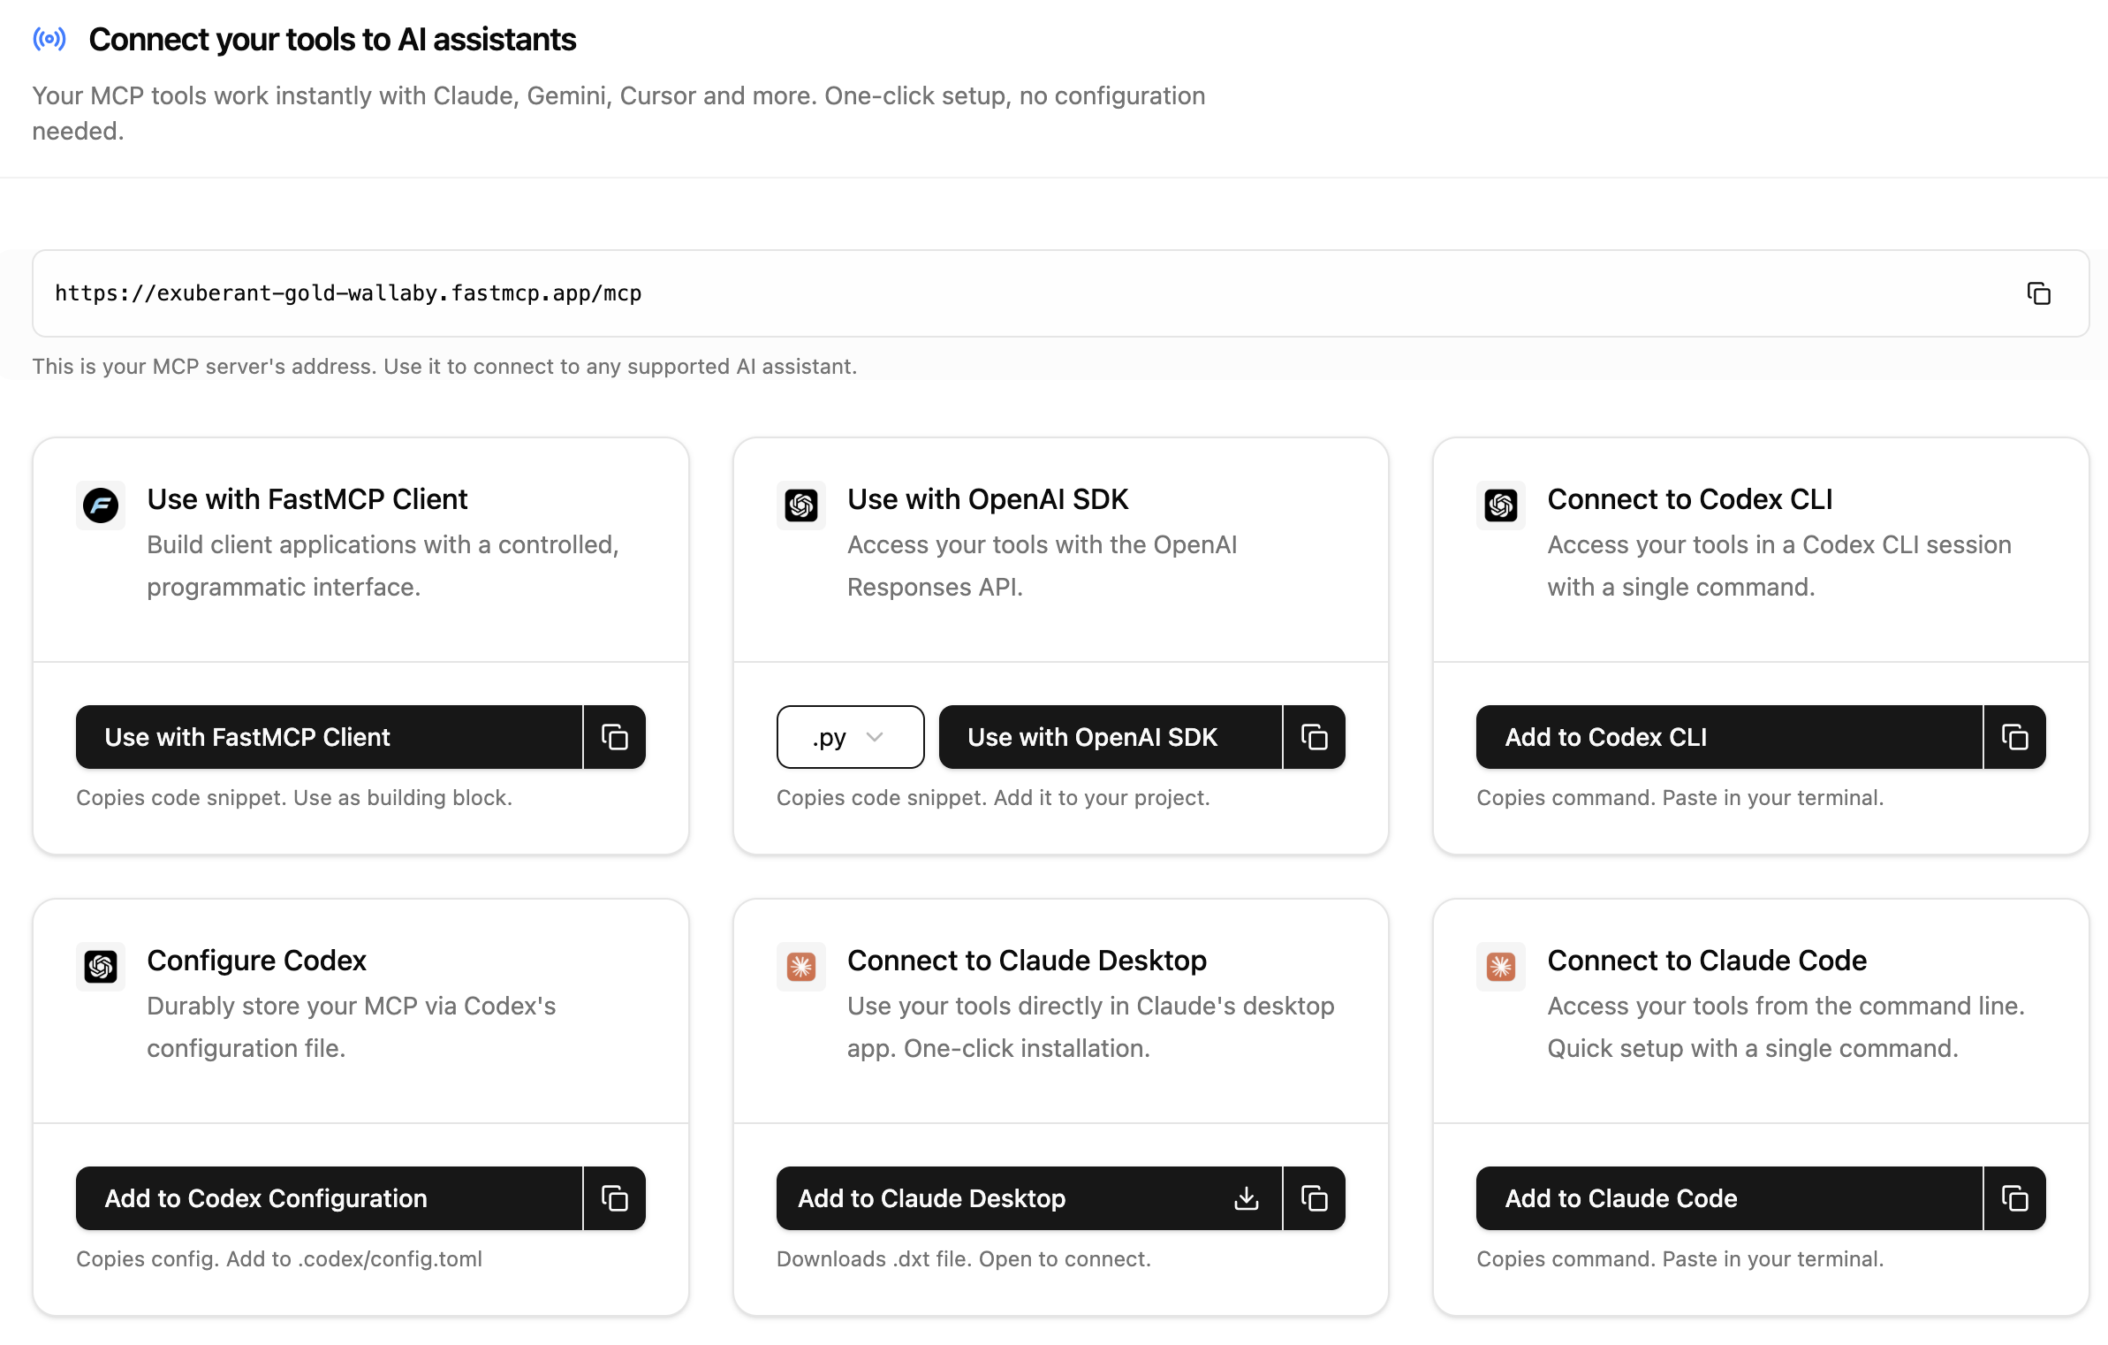Click the Claude Desktop card logo icon
This screenshot has width=2108, height=1345.
(x=800, y=967)
